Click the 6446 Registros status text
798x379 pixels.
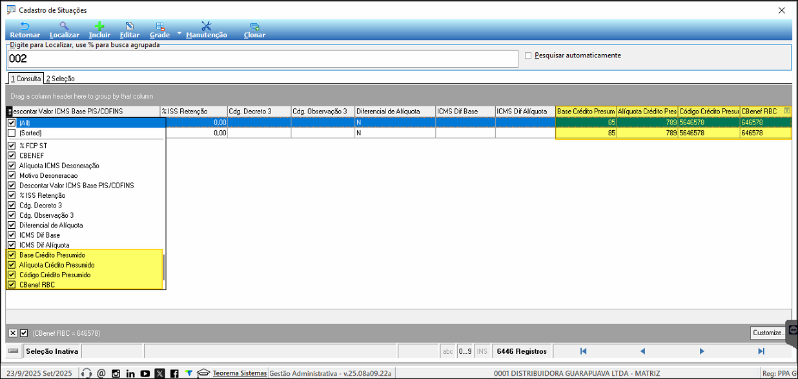click(x=522, y=351)
